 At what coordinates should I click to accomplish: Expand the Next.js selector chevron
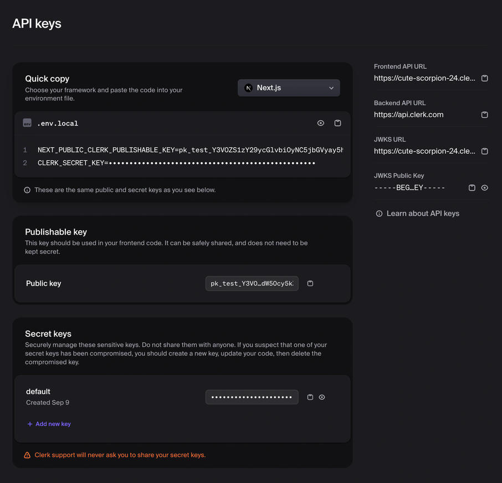click(x=331, y=87)
